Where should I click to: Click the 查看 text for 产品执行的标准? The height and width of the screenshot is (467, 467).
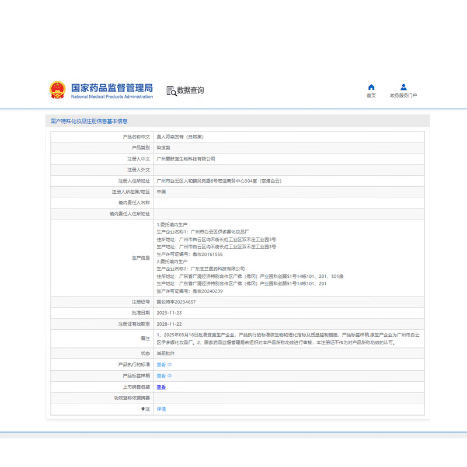tap(161, 365)
